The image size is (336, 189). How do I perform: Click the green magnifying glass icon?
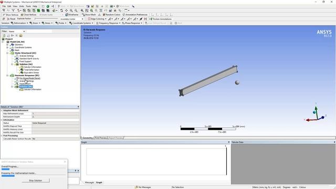click(91, 10)
